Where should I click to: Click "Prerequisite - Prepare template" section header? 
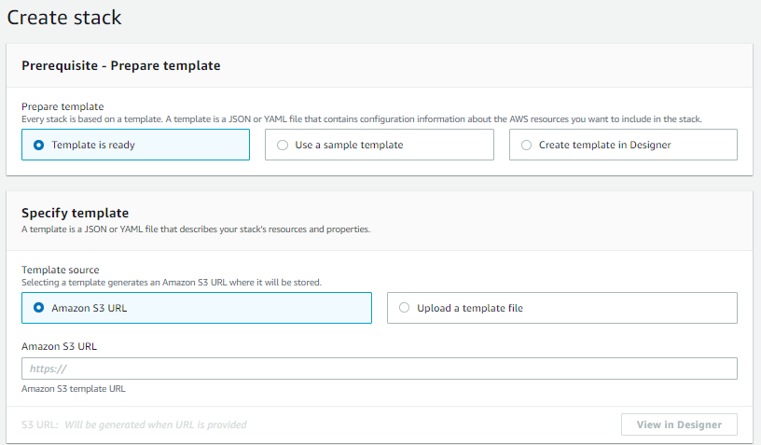pos(120,65)
